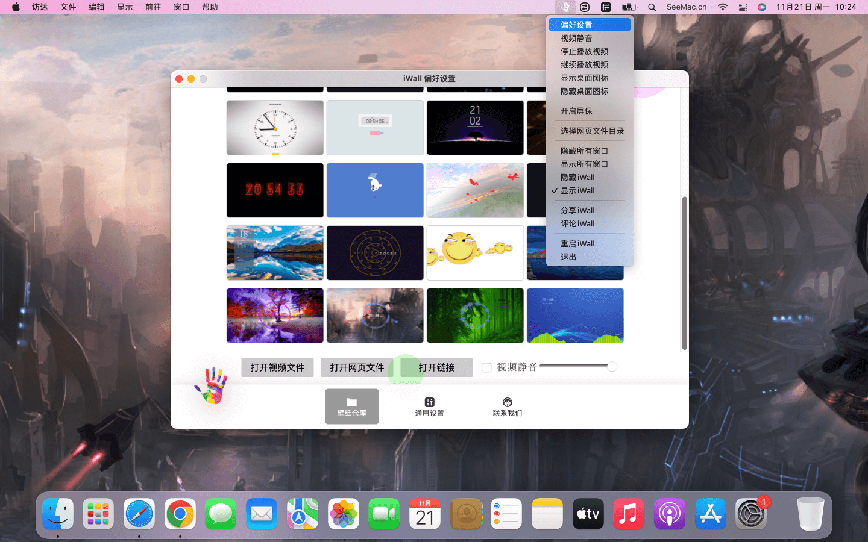Image resolution: width=868 pixels, height=542 pixels.
Task: Open the Apple menu
Action: pos(16,7)
